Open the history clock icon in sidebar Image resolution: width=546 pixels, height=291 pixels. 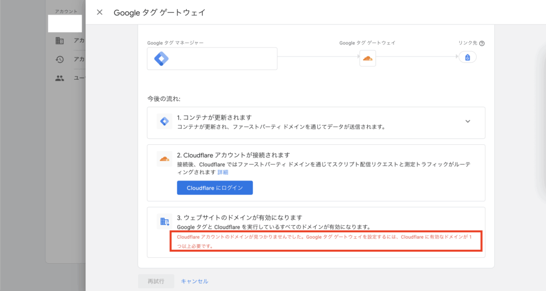[60, 59]
